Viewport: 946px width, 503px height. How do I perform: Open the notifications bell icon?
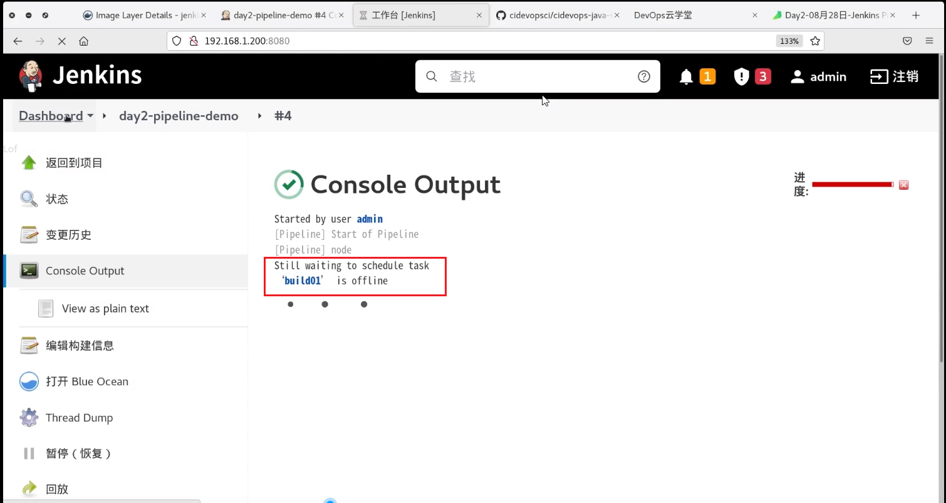[x=686, y=76]
